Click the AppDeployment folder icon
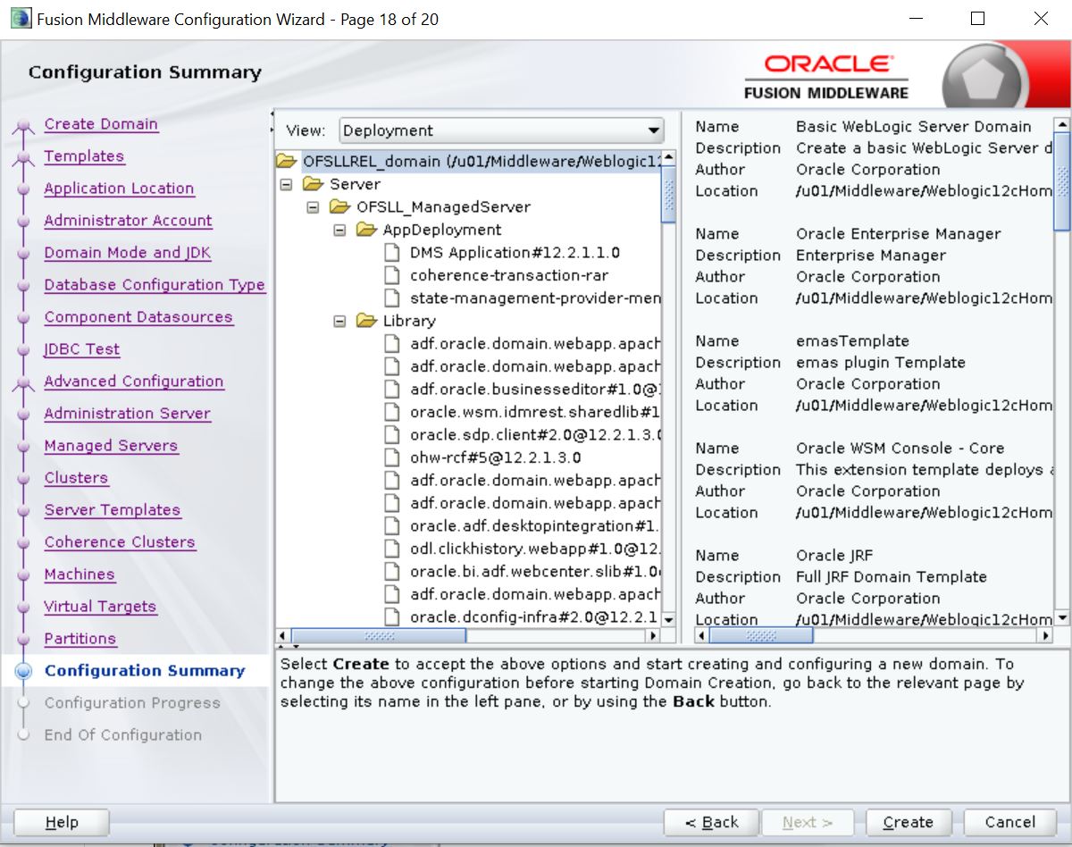Screen dimensions: 1072x847 coord(366,230)
